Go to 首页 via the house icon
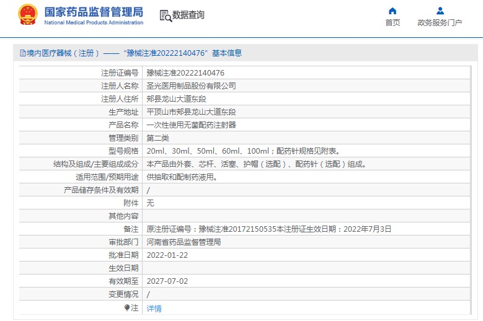483x321 pixels. coord(392,11)
